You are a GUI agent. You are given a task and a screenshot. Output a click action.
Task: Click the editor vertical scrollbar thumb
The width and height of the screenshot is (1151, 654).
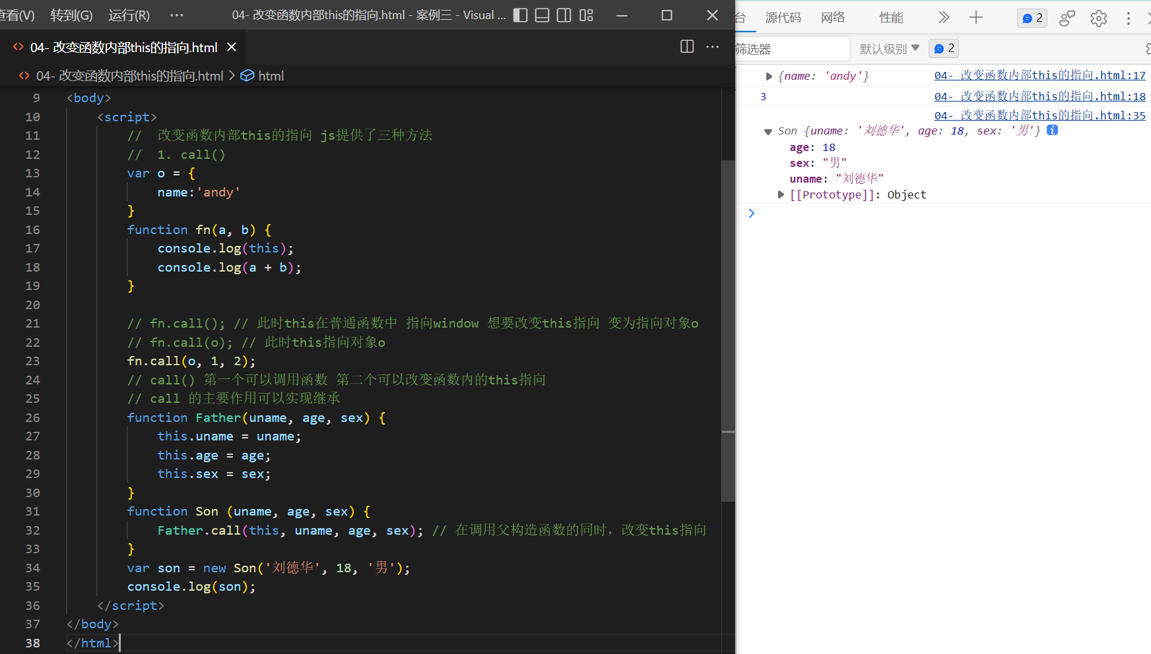point(728,330)
